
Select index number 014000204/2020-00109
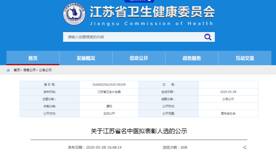click(109, 85)
